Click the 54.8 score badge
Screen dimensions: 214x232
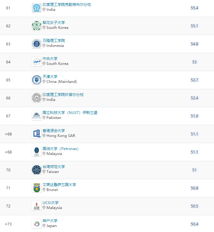pyautogui.click(x=194, y=44)
